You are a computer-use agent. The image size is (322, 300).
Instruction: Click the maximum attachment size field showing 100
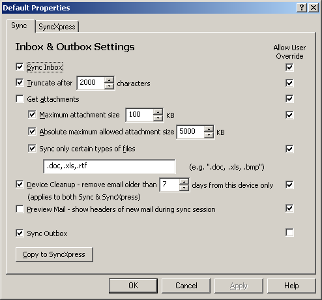pyautogui.click(x=139, y=115)
